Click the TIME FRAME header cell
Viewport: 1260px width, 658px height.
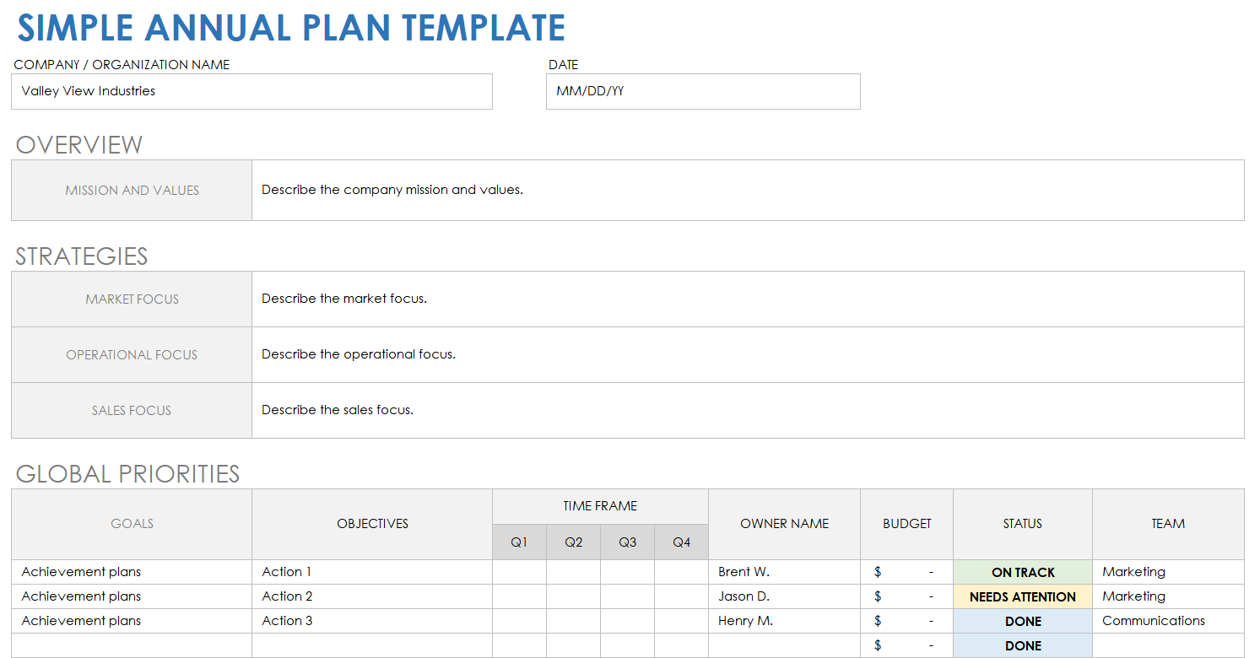pyautogui.click(x=600, y=506)
